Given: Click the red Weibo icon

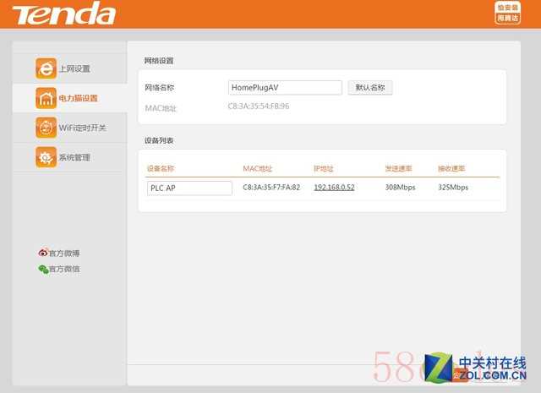Looking at the screenshot, I should [43, 253].
